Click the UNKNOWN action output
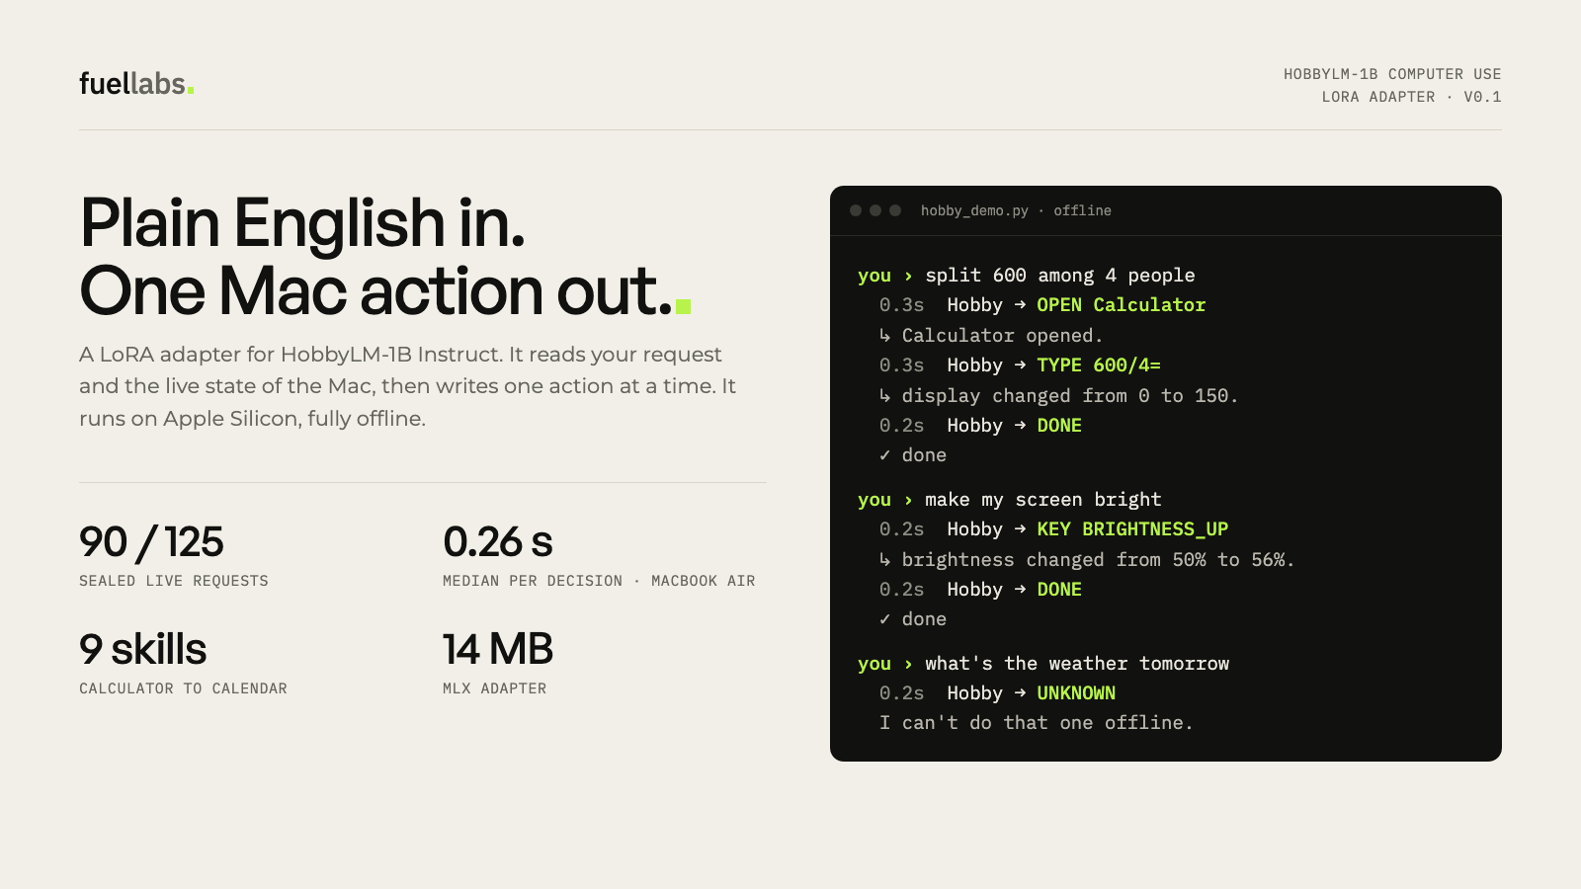This screenshot has height=889, width=1581. pyautogui.click(x=1076, y=693)
